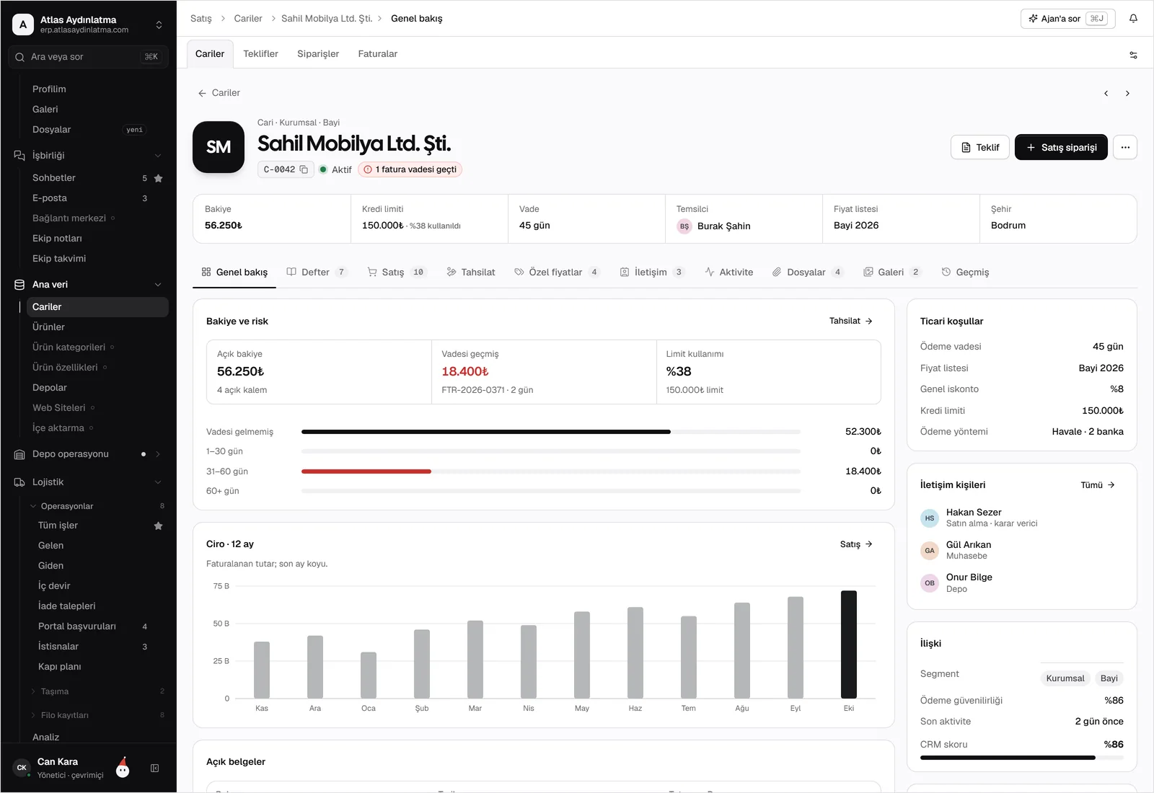Click the Onur Bilge contact avatar
This screenshot has height=793, width=1154.
(930, 582)
